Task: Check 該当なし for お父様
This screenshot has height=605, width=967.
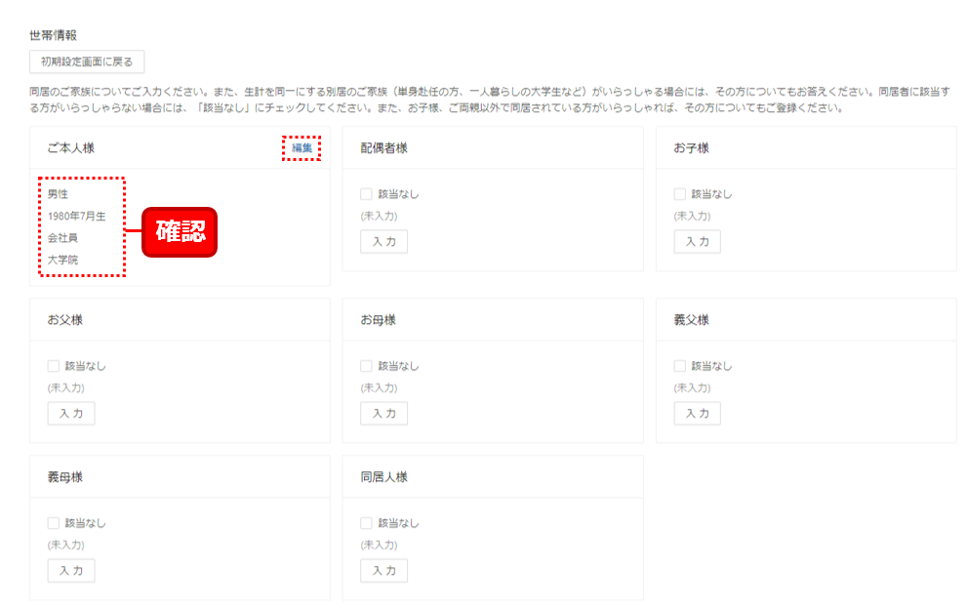Action: [53, 365]
